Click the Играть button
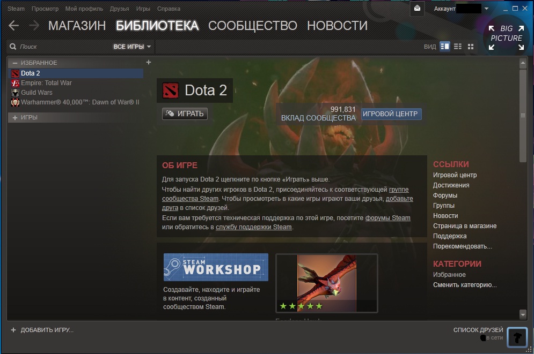 pyautogui.click(x=185, y=114)
